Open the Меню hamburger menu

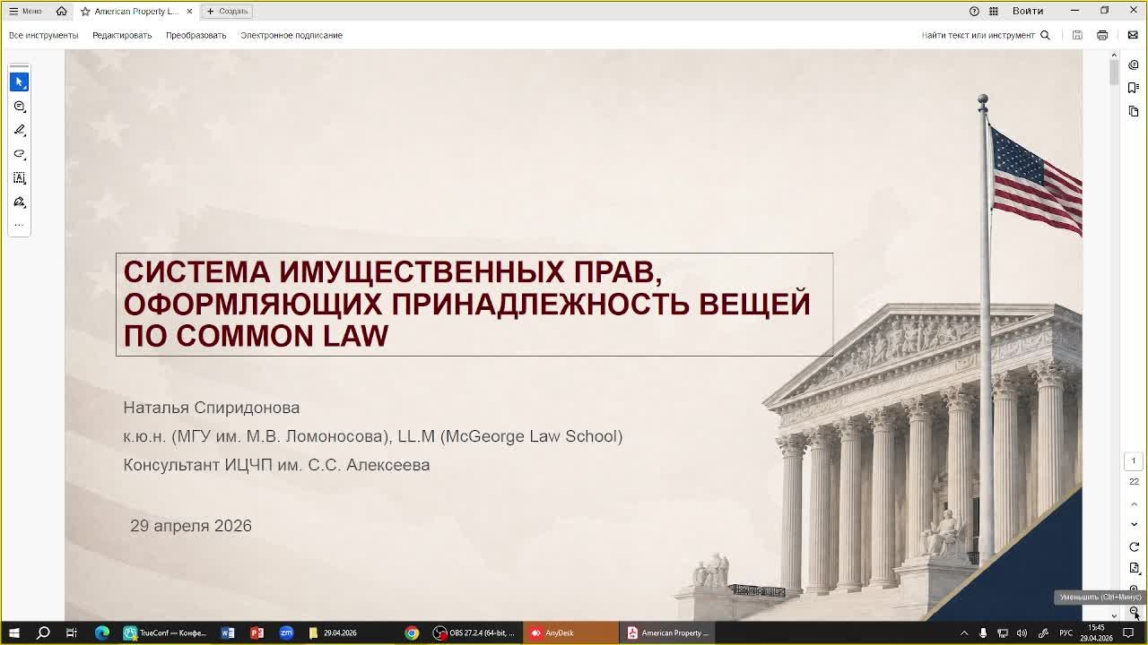(25, 11)
